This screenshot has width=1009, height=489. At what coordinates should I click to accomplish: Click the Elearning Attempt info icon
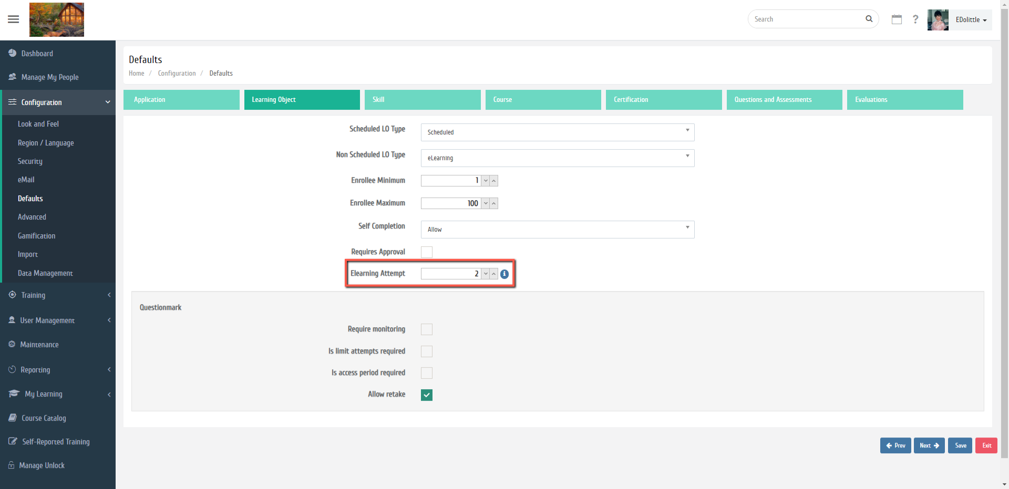tap(504, 274)
